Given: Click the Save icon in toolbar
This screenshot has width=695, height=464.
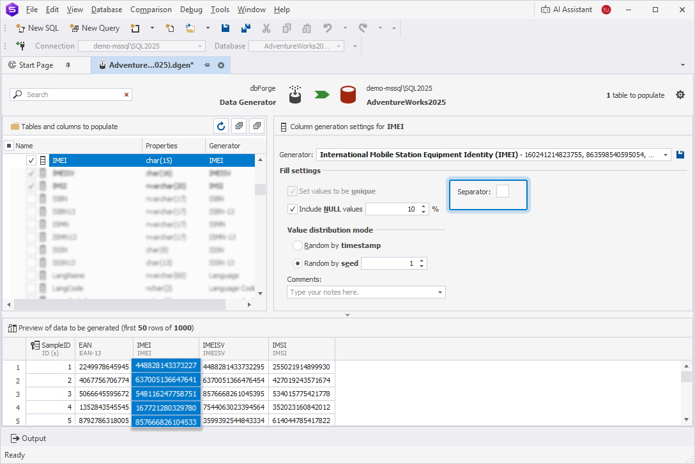Looking at the screenshot, I should (225, 28).
